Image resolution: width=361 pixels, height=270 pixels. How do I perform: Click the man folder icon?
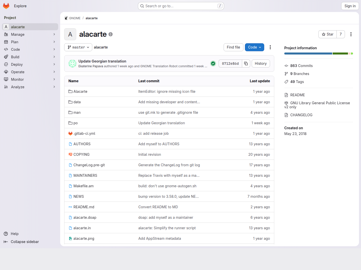pos(70,112)
